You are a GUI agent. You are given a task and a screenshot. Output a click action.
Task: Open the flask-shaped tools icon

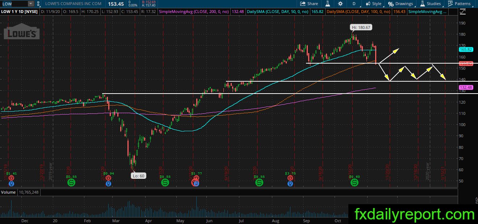(328, 4)
